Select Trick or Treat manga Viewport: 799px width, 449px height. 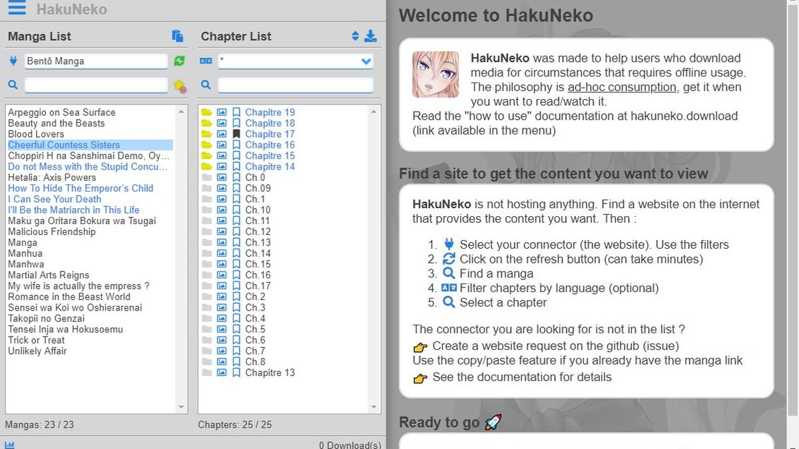click(x=36, y=340)
